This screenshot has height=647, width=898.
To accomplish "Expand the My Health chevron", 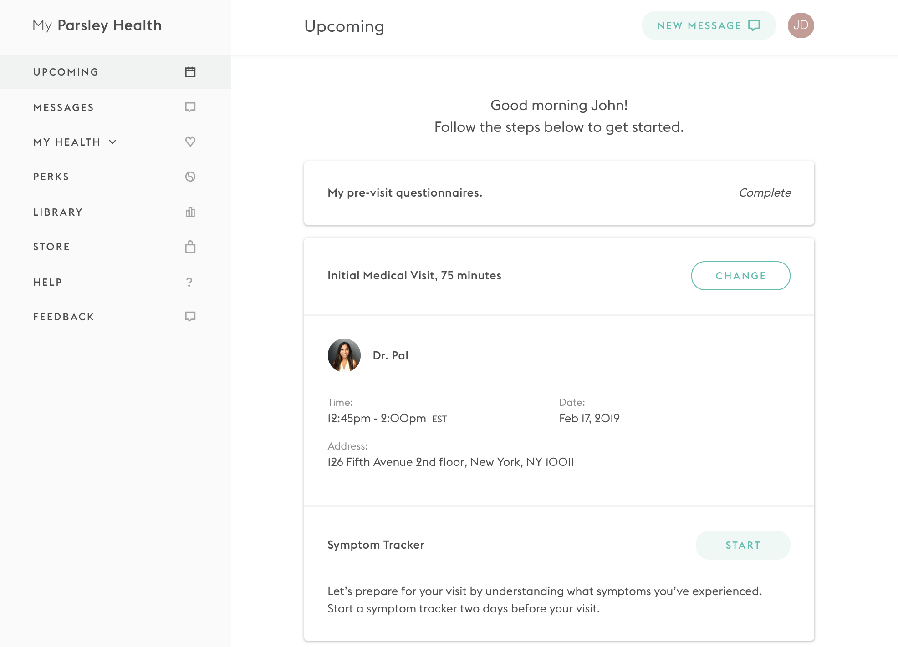I will pos(112,142).
